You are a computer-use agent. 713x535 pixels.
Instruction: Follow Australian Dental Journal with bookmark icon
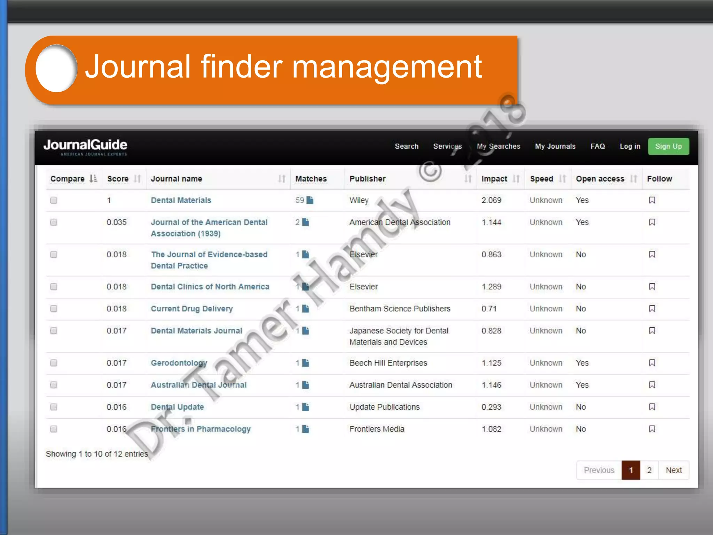[652, 385]
